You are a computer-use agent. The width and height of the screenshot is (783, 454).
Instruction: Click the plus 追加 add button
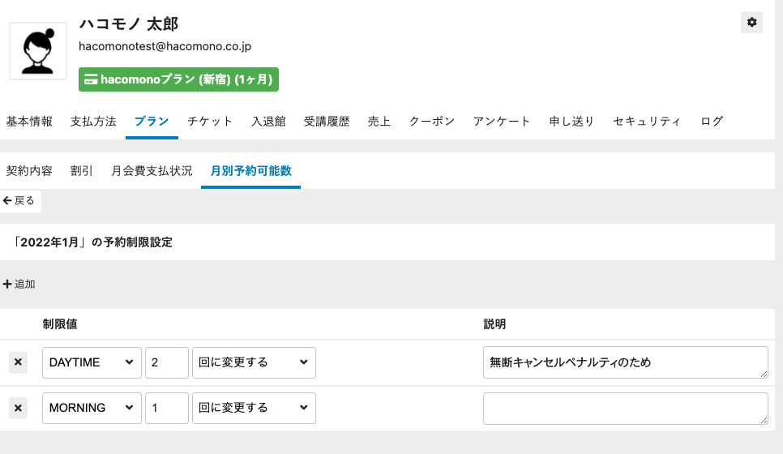[19, 285]
